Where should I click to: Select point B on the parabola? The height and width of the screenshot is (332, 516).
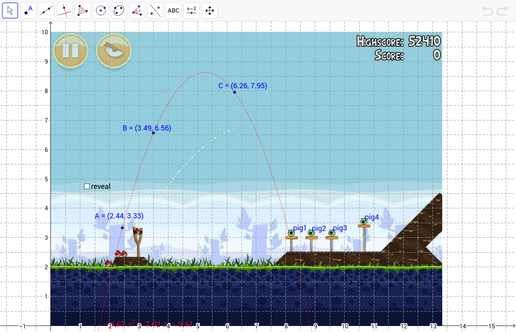point(153,133)
